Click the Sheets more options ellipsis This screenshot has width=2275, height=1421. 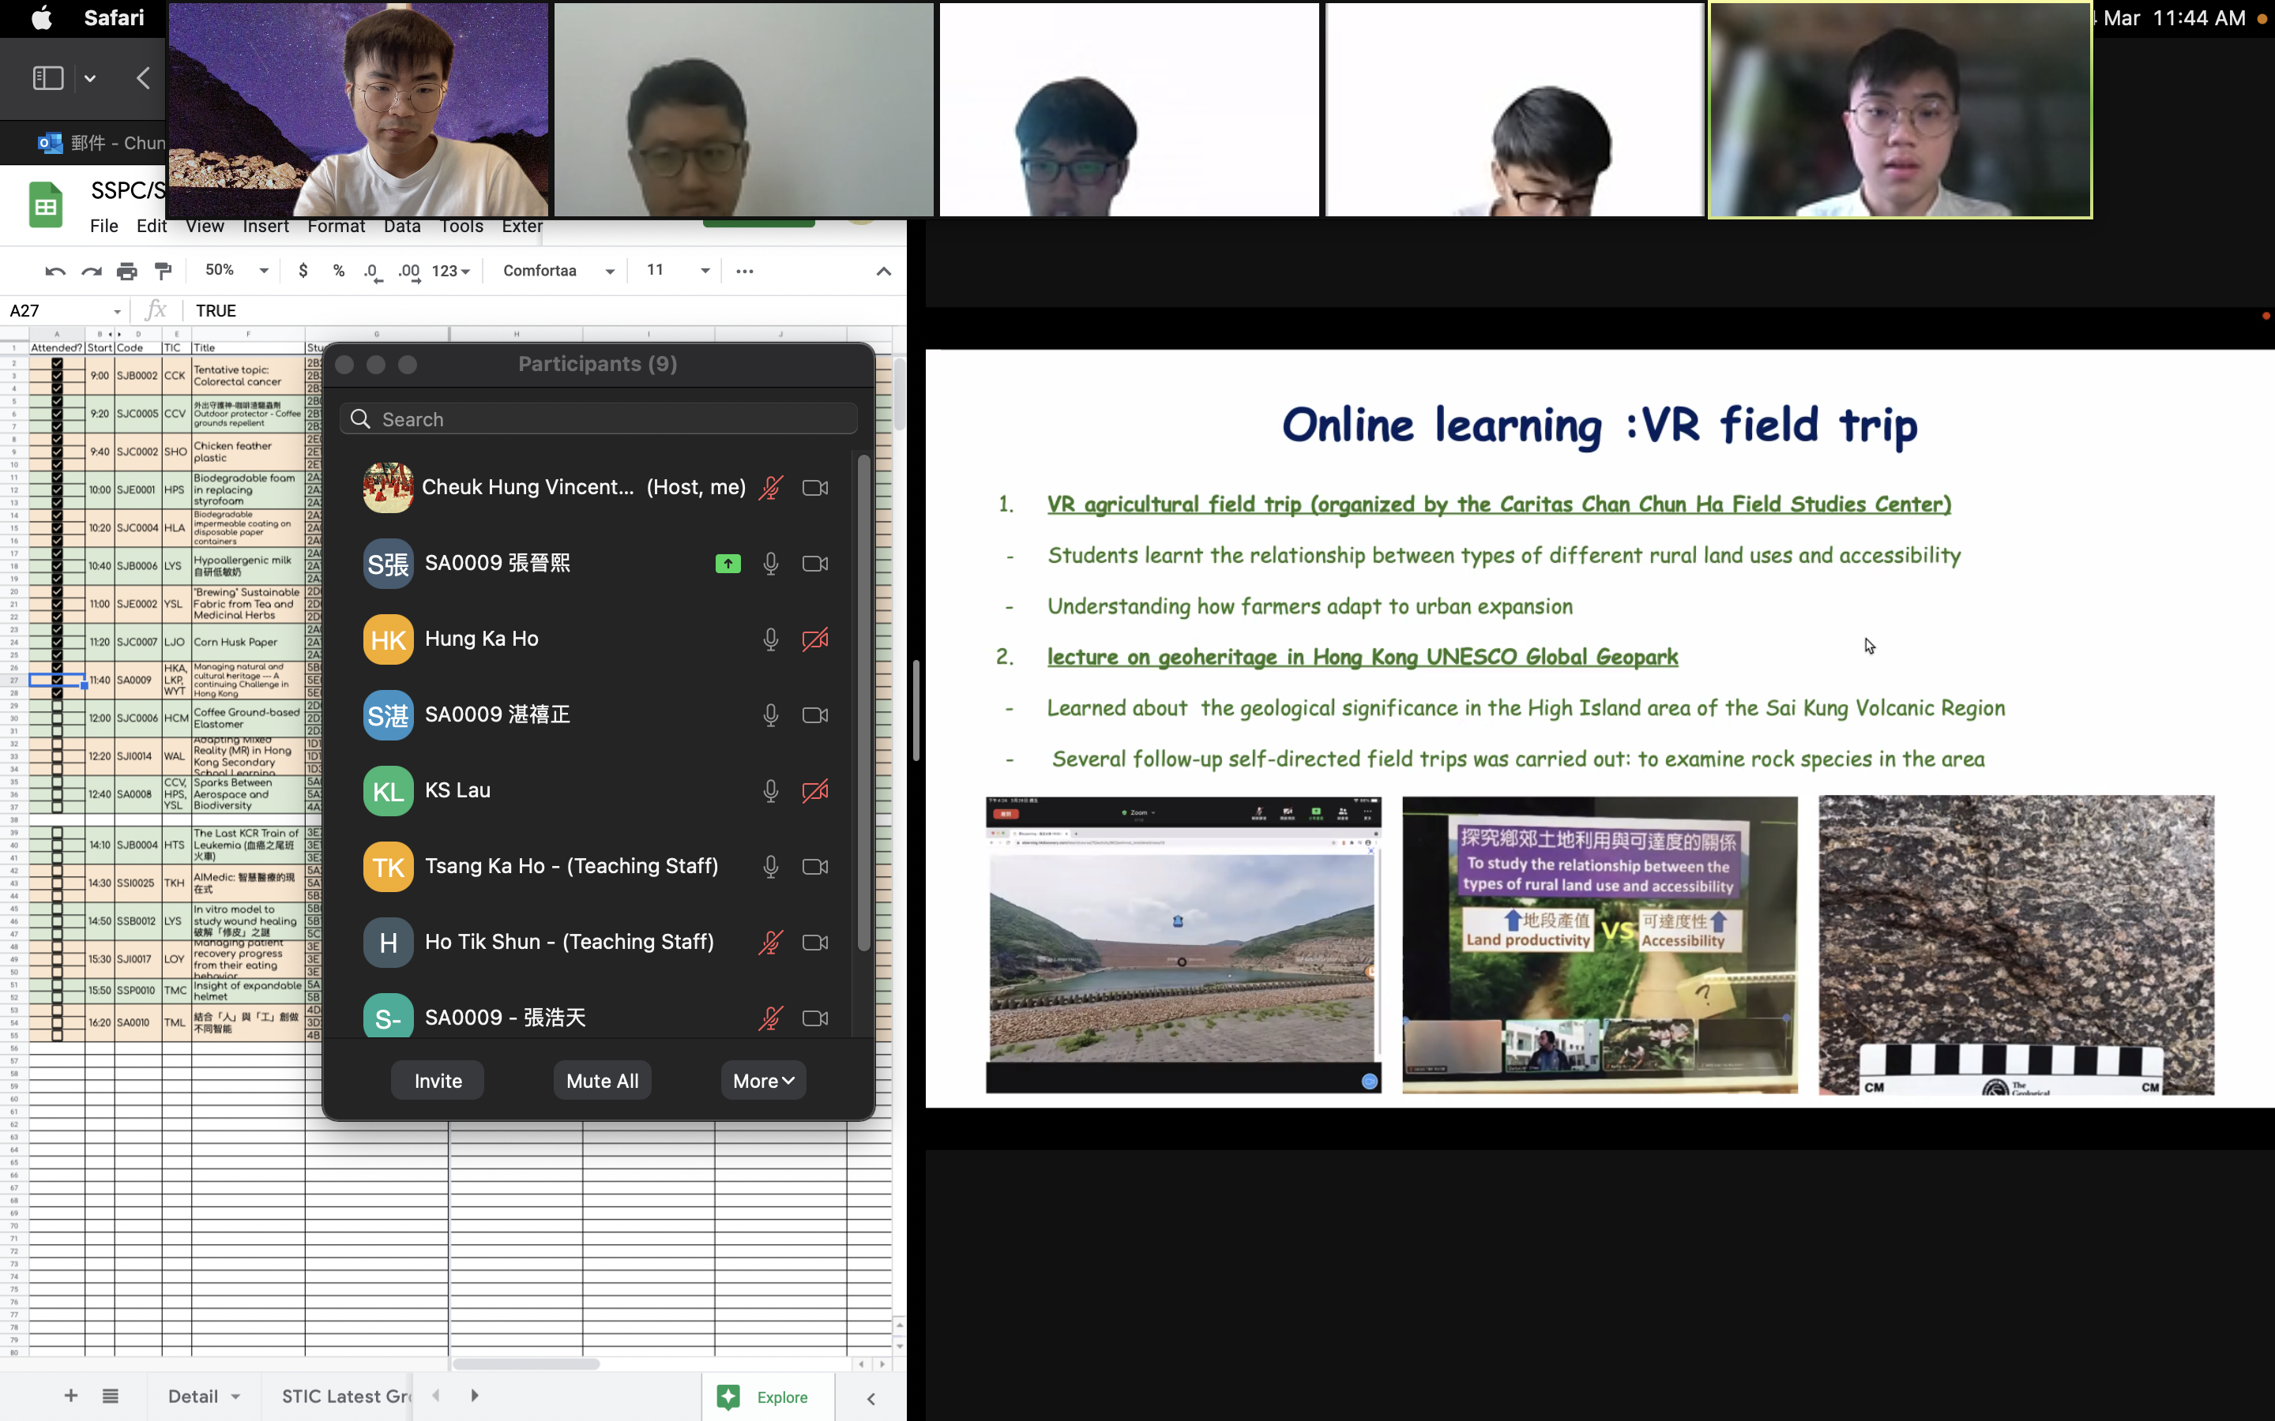pyautogui.click(x=745, y=271)
